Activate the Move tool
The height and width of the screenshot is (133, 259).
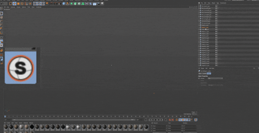click(14, 3)
